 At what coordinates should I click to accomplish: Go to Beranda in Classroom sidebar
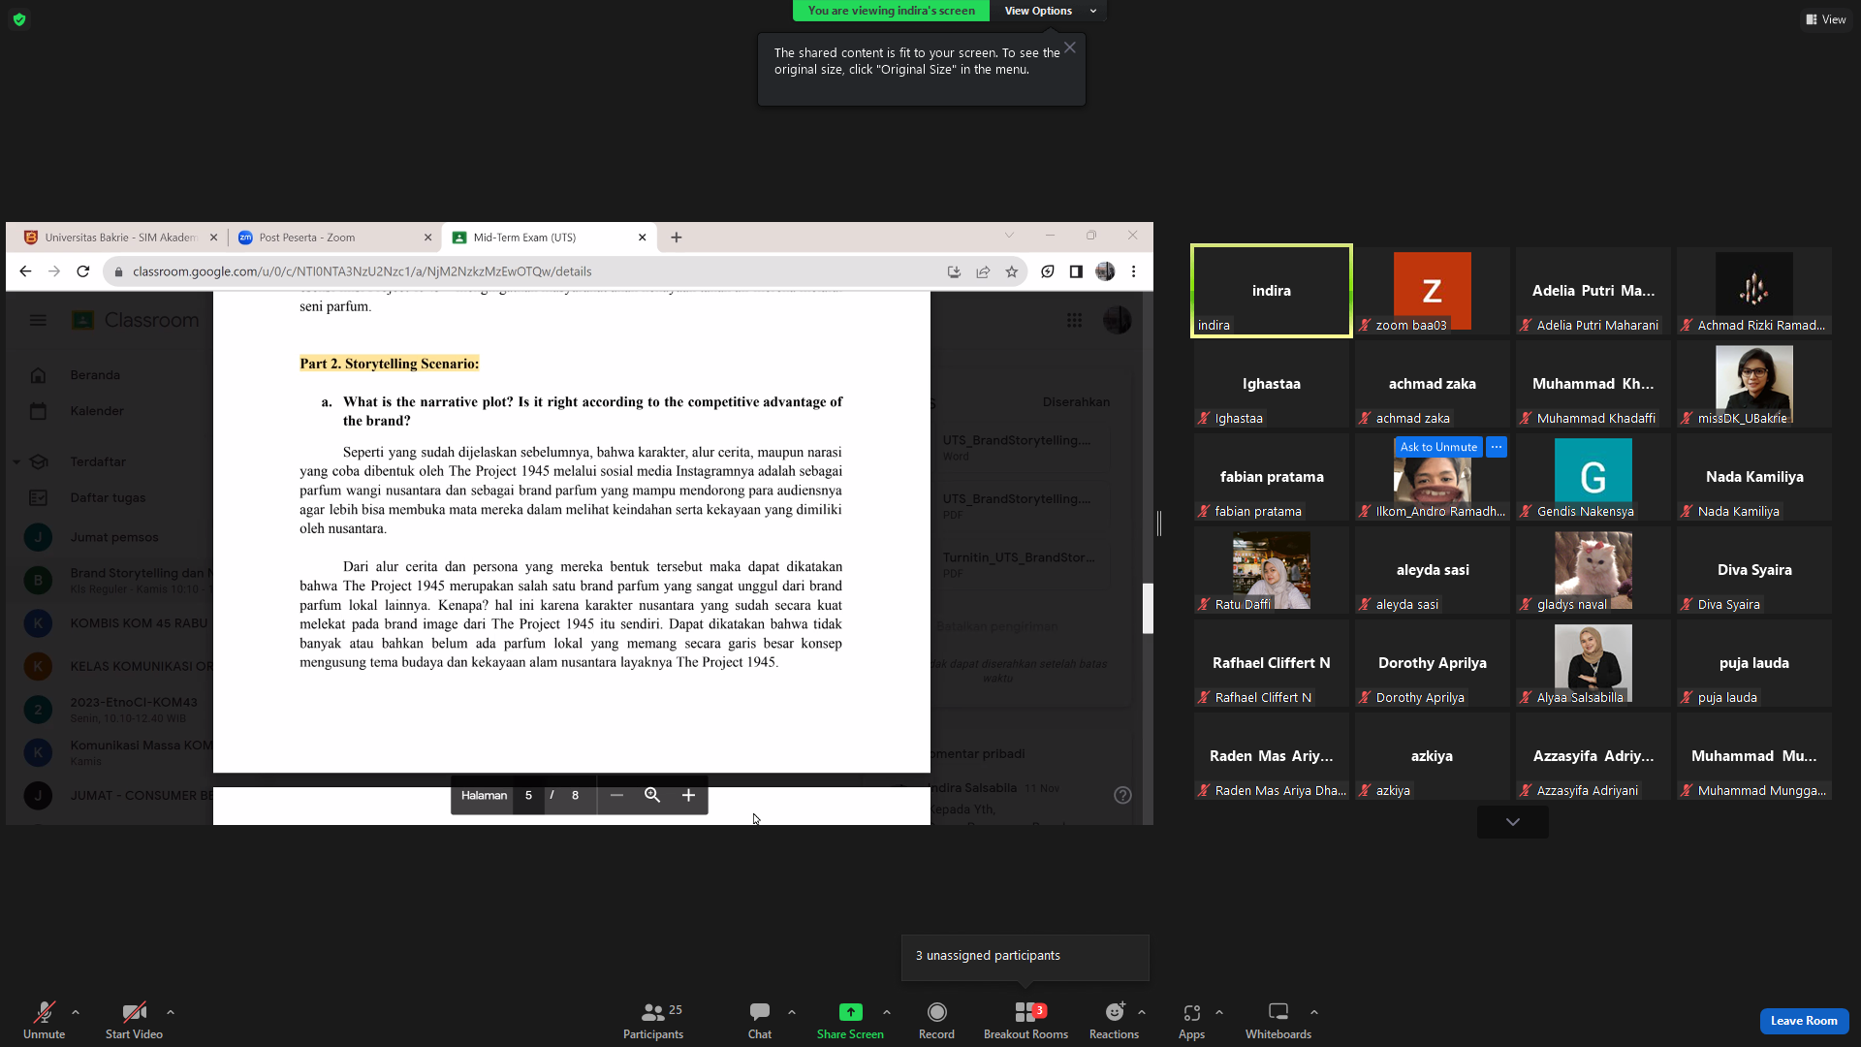coord(95,375)
